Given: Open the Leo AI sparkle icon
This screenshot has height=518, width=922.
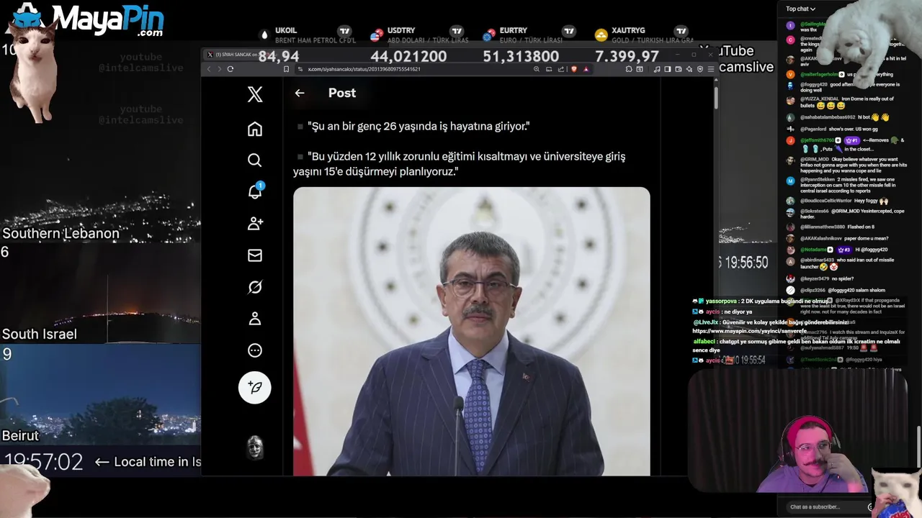Looking at the screenshot, I should pyautogui.click(x=689, y=69).
